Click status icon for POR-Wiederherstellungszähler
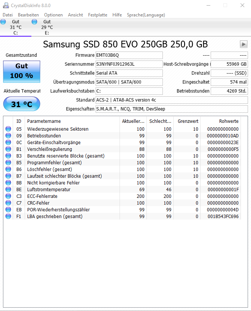The height and width of the screenshot is (311, 251). coord(8,210)
